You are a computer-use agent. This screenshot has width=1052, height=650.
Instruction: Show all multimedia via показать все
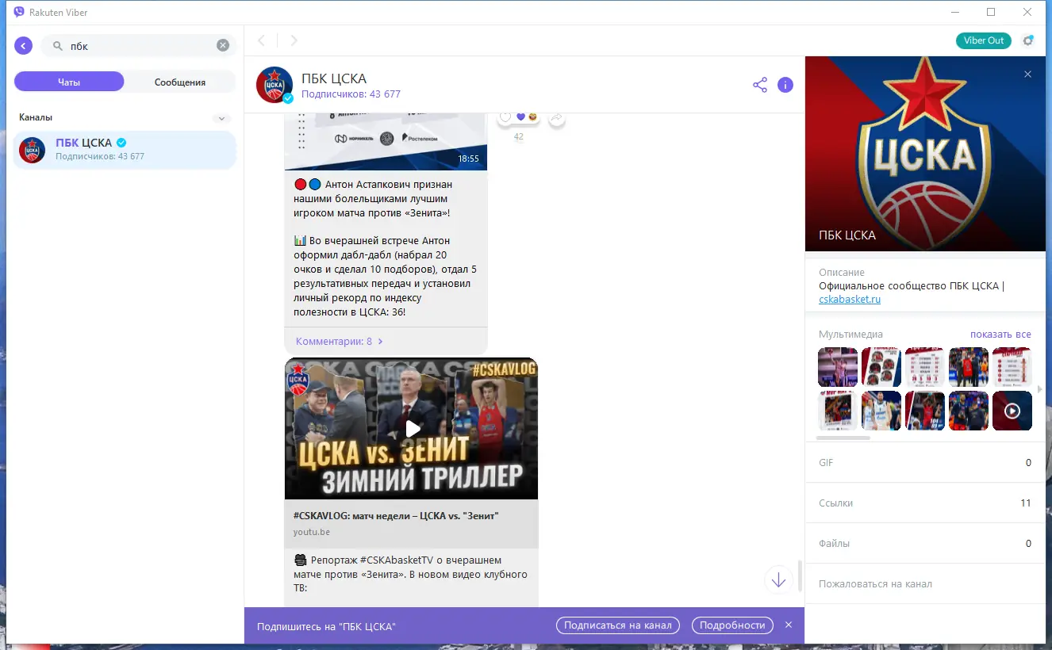pyautogui.click(x=1000, y=334)
